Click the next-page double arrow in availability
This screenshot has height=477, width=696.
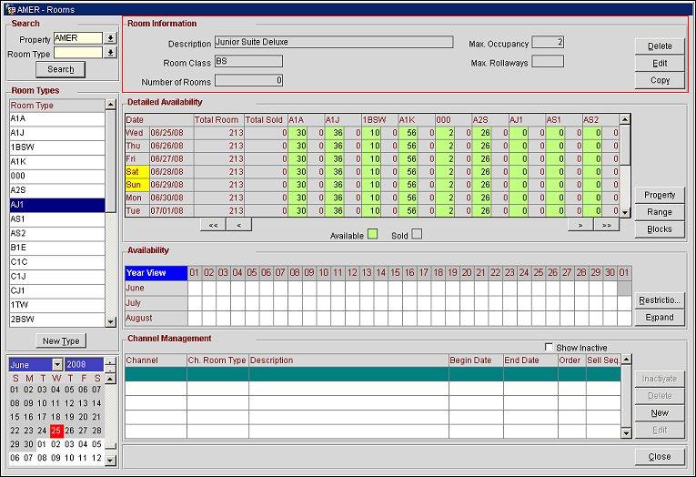pyautogui.click(x=605, y=224)
